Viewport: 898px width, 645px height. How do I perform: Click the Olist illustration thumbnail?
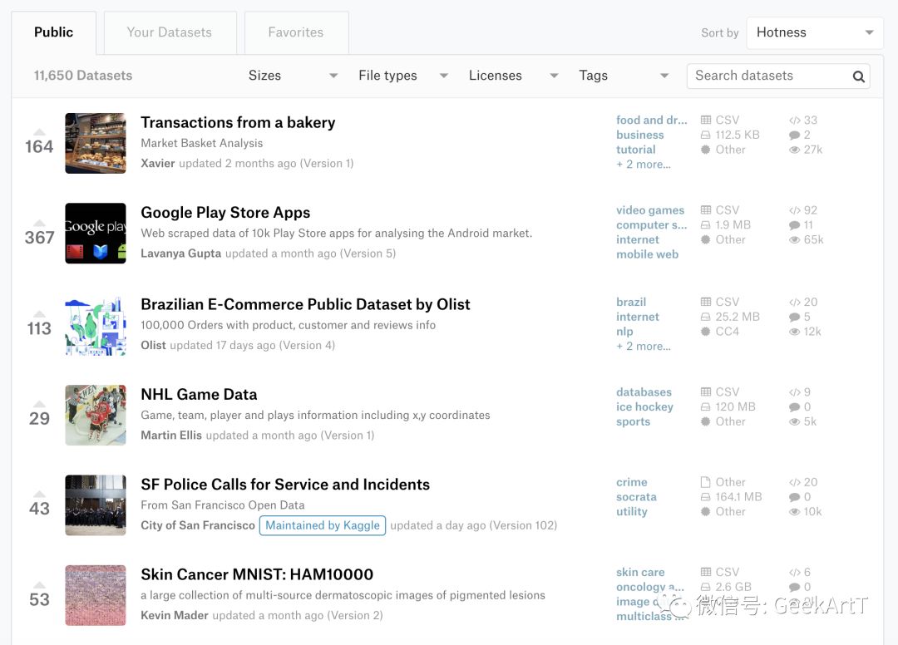(x=96, y=325)
